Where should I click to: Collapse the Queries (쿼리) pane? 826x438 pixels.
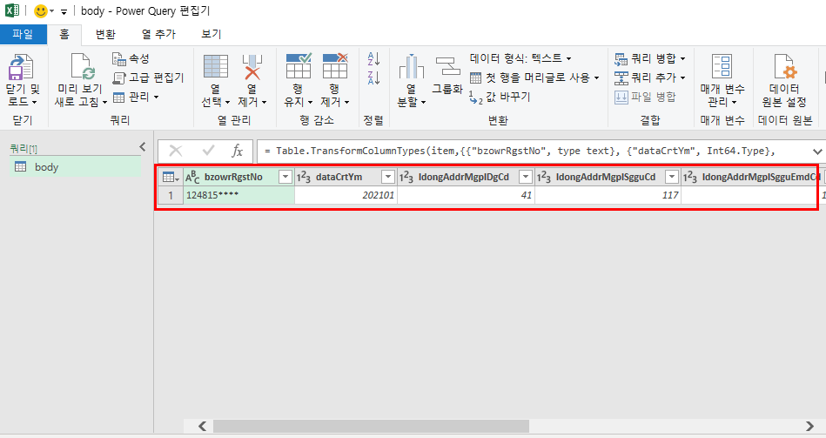(x=142, y=147)
